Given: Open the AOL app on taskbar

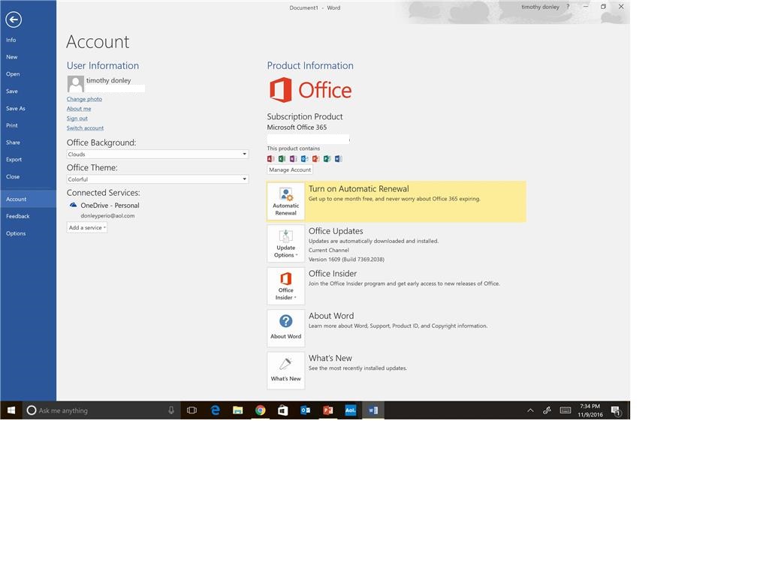Looking at the screenshot, I should coord(351,410).
